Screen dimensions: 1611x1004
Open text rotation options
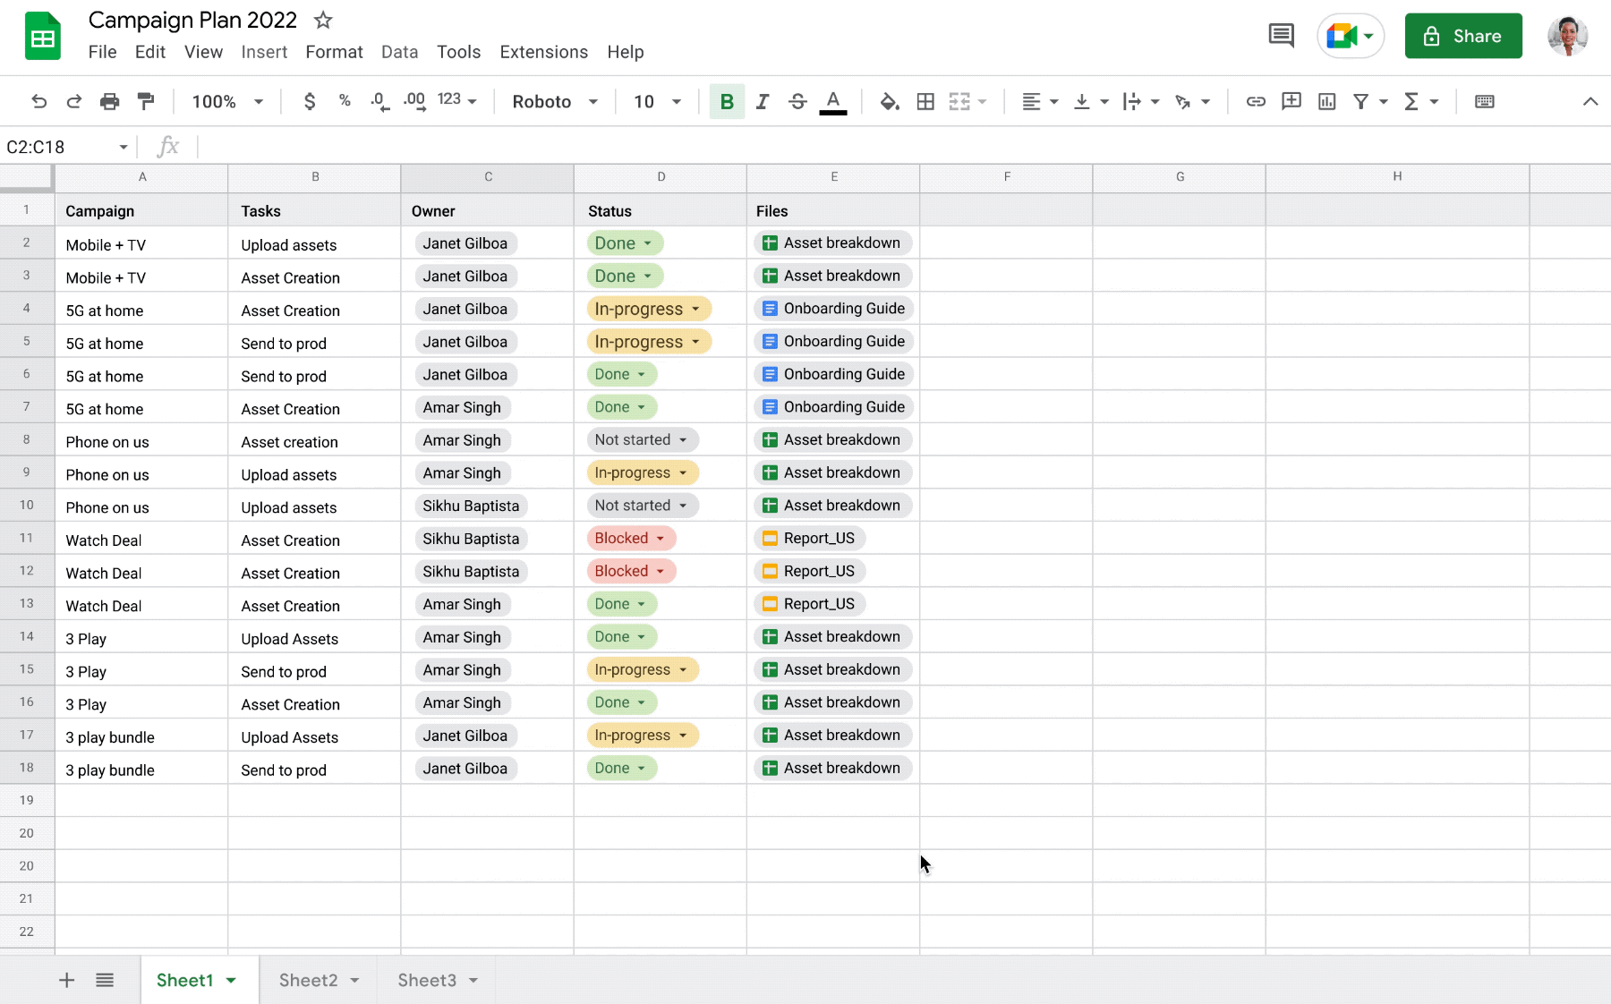click(1192, 102)
